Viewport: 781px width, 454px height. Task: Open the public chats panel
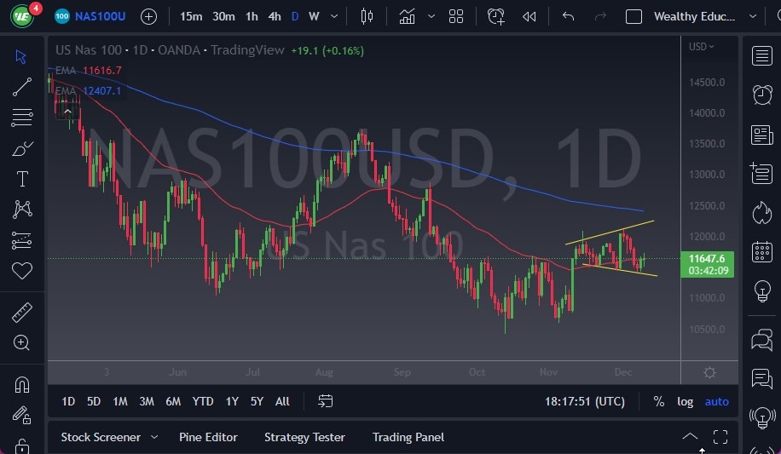tap(762, 341)
